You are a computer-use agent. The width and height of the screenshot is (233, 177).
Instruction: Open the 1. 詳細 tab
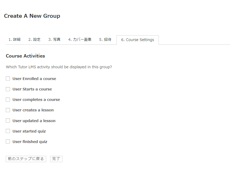(14, 39)
